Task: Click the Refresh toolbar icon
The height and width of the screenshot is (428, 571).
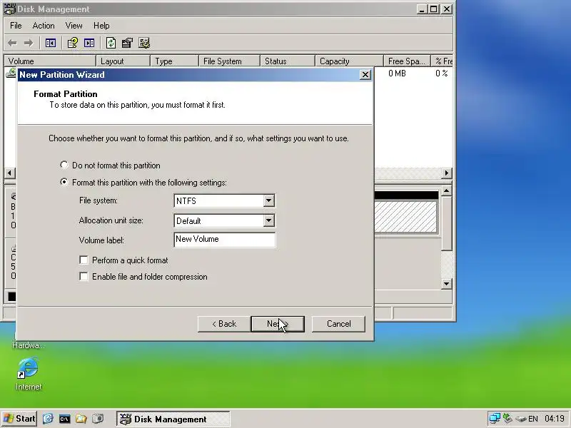Action: click(x=111, y=44)
